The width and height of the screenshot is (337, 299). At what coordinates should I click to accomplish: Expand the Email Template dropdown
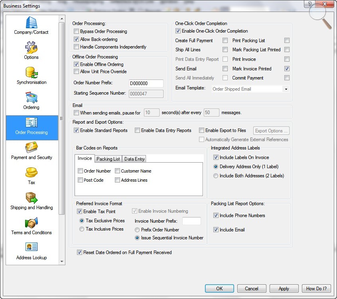pos(286,89)
